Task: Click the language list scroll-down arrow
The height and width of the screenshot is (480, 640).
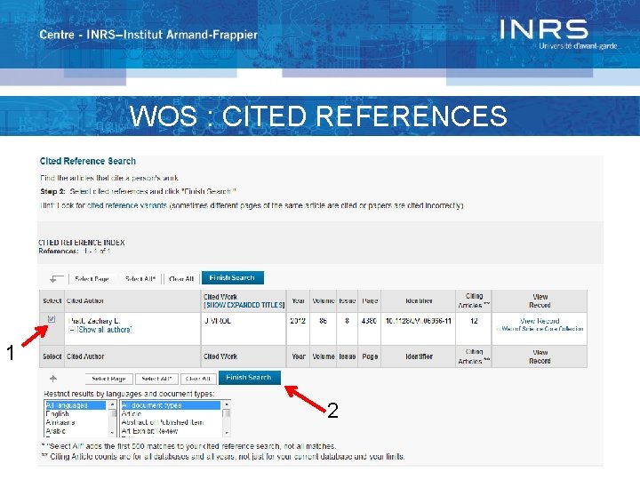Action: click(113, 432)
